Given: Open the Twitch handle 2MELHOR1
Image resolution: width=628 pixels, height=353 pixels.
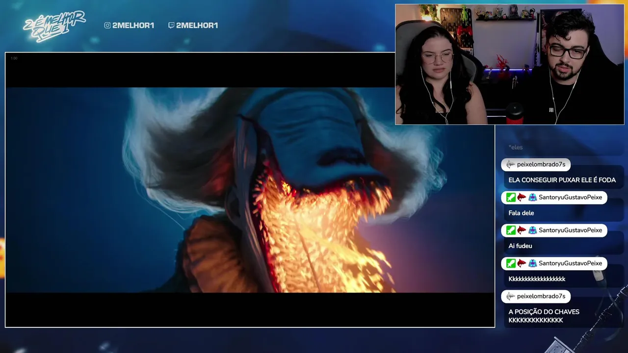Looking at the screenshot, I should click(197, 25).
